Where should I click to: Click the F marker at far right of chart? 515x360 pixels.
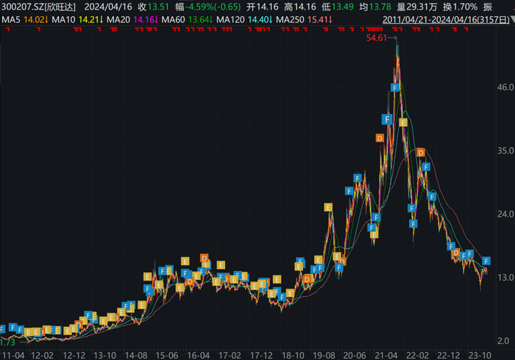pos(486,261)
